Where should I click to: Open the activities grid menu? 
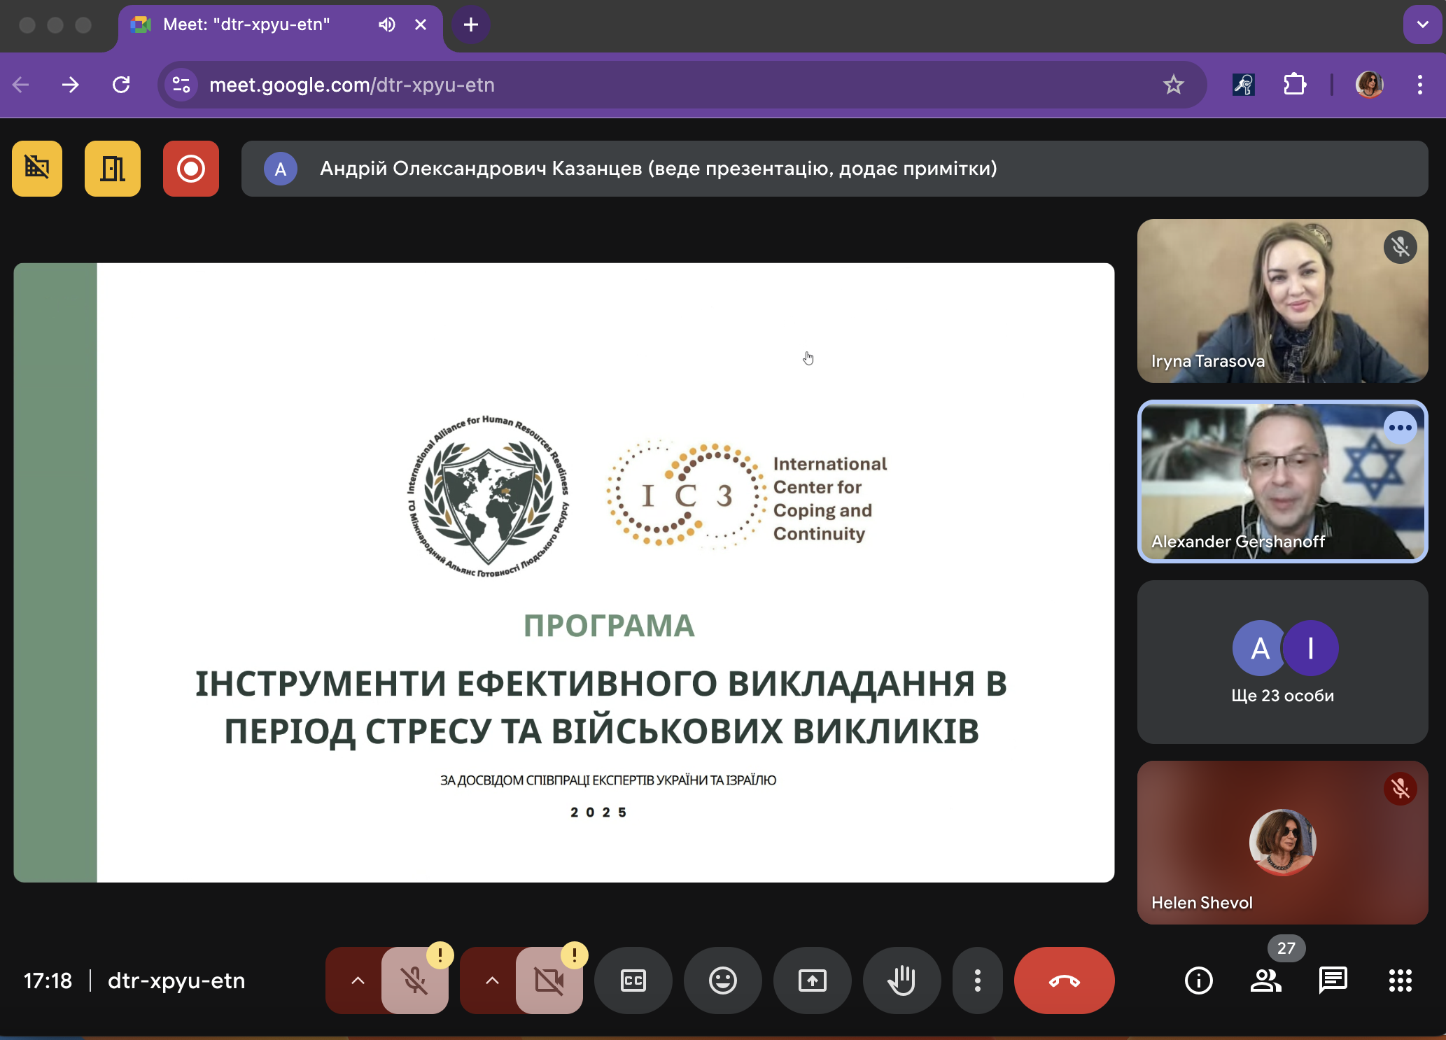1401,980
